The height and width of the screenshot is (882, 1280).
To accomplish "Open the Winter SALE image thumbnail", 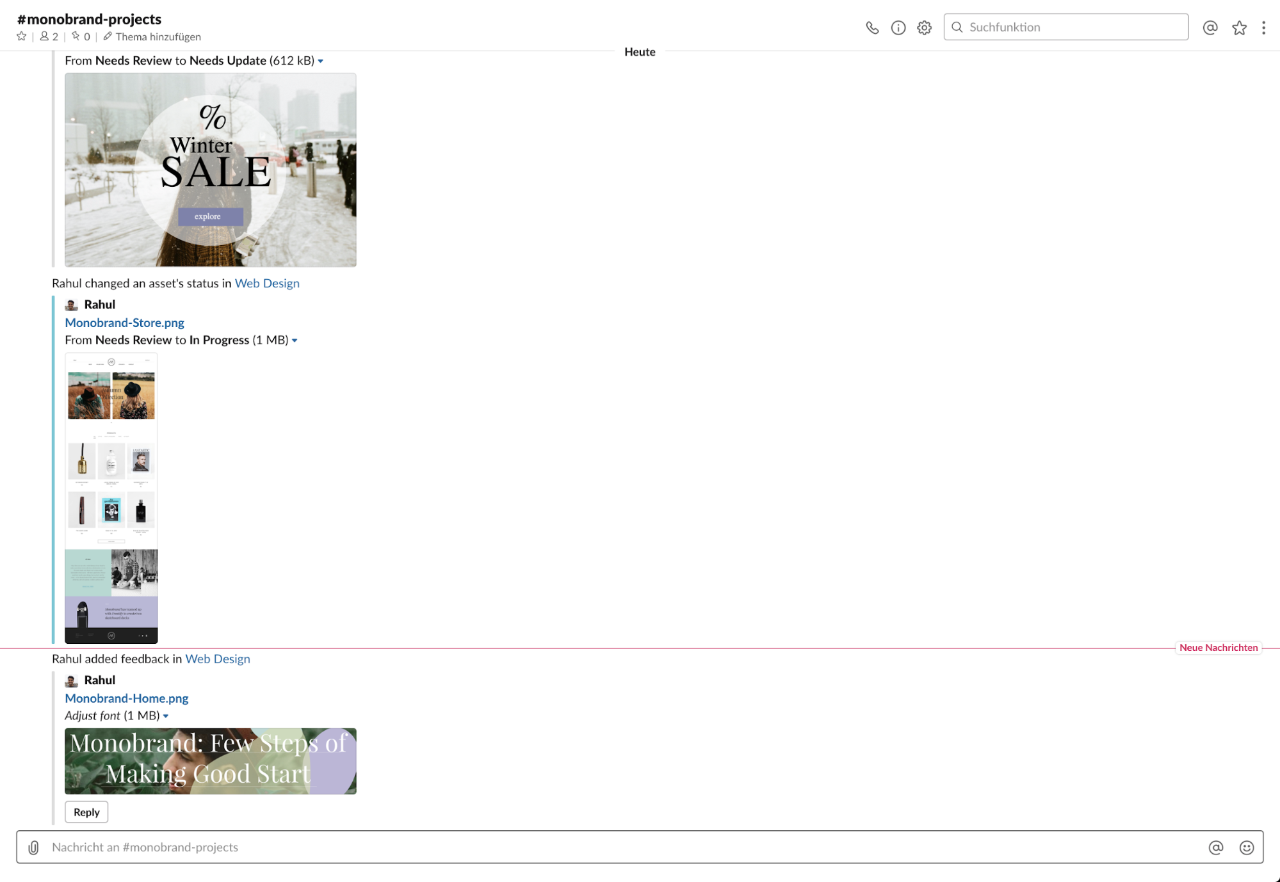I will tap(210, 170).
